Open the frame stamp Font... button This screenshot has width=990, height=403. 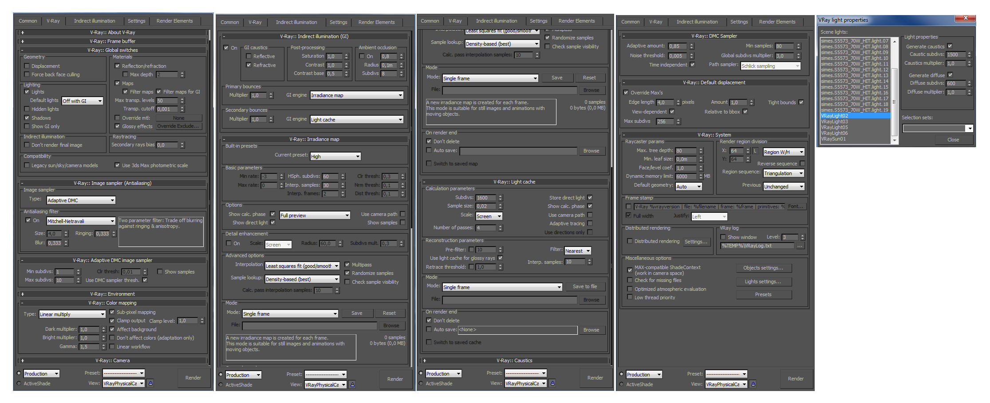(x=796, y=207)
